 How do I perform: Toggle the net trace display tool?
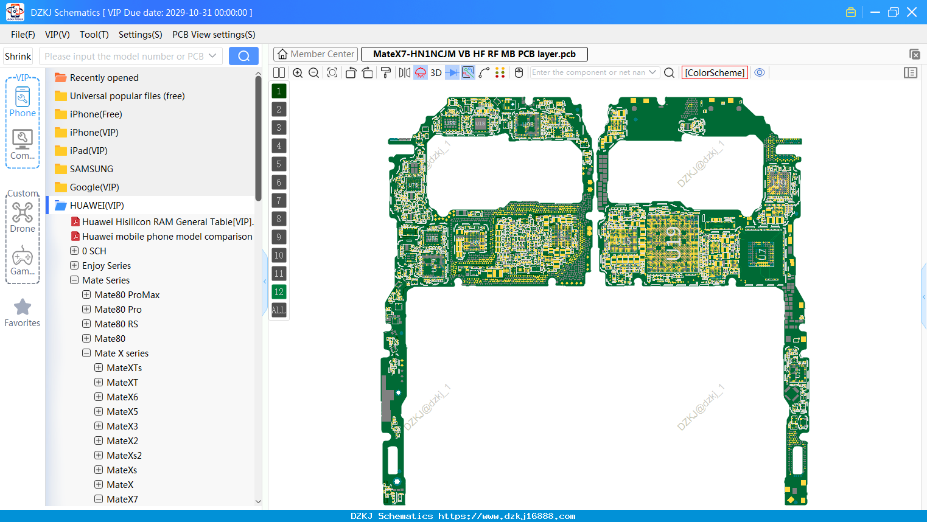pyautogui.click(x=468, y=72)
